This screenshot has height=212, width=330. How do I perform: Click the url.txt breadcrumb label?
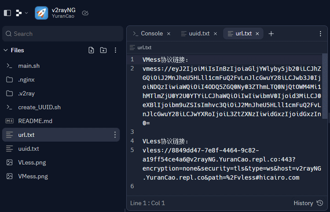click(x=144, y=48)
